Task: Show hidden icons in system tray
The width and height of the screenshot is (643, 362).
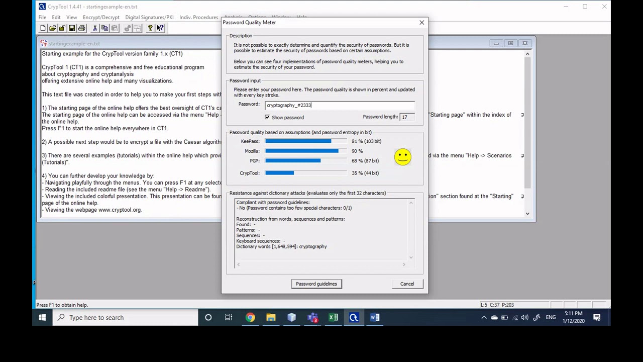Action: click(484, 317)
